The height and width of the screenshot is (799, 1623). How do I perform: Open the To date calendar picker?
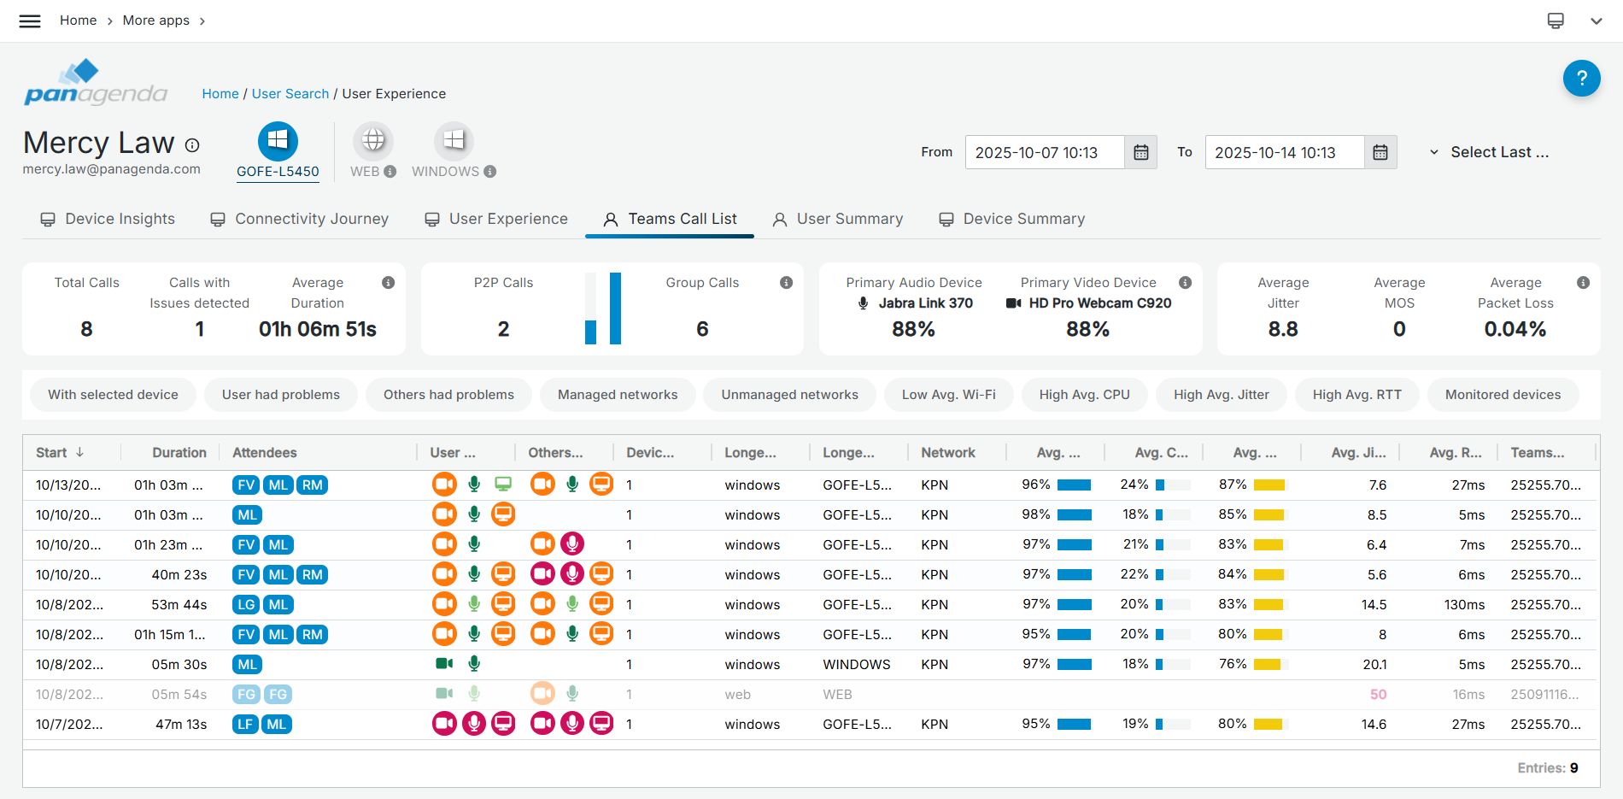coord(1380,152)
